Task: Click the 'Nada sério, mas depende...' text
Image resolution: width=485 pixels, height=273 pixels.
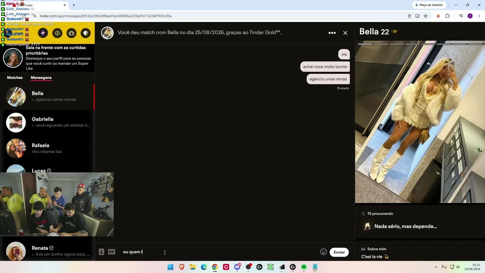Action: tap(405, 226)
